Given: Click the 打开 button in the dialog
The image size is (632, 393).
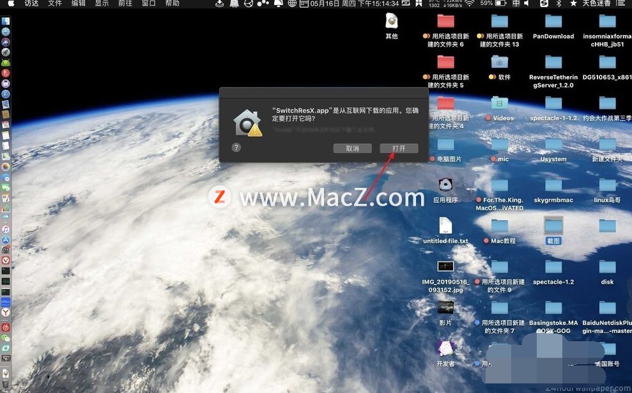Looking at the screenshot, I should click(399, 148).
